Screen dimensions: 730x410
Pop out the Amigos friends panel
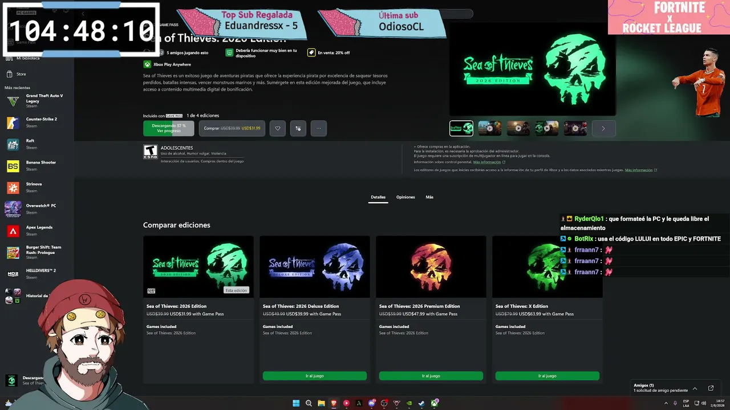711,388
